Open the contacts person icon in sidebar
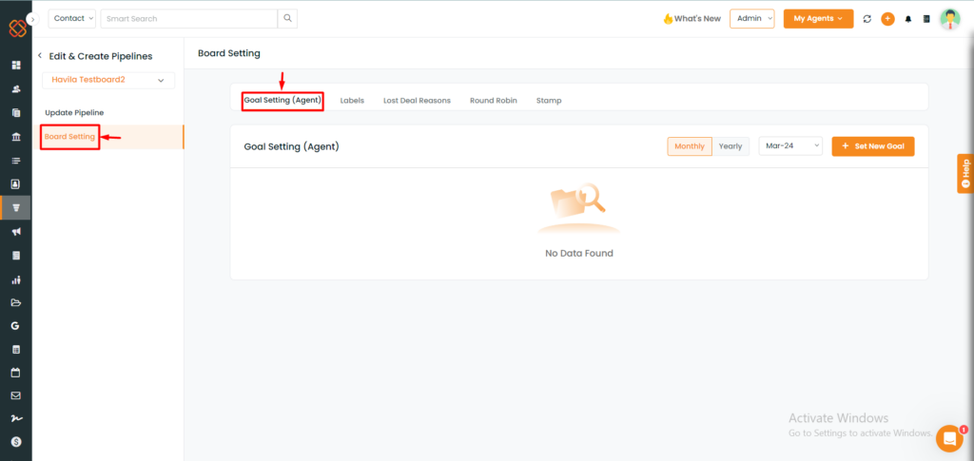Screen dimensions: 974x461 click(x=16, y=88)
